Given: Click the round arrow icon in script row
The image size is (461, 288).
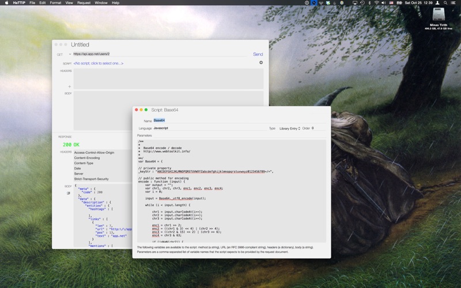Looking at the screenshot, I should tap(260, 63).
